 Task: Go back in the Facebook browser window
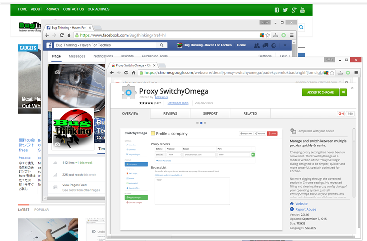click(x=47, y=35)
